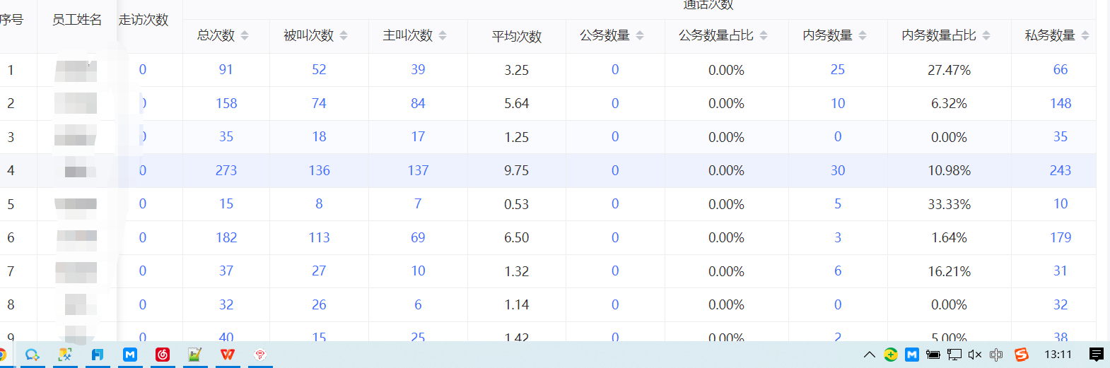Open the Windows notification center

pyautogui.click(x=1097, y=355)
